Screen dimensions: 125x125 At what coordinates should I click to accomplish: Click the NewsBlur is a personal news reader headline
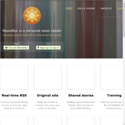pyautogui.click(x=32, y=31)
